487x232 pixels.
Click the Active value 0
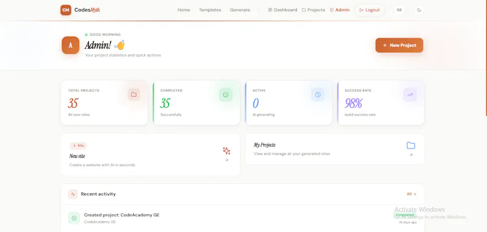pyautogui.click(x=256, y=103)
